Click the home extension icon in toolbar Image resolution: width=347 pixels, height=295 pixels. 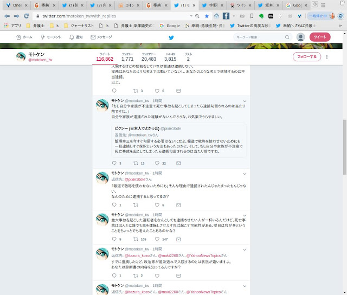coord(216,16)
